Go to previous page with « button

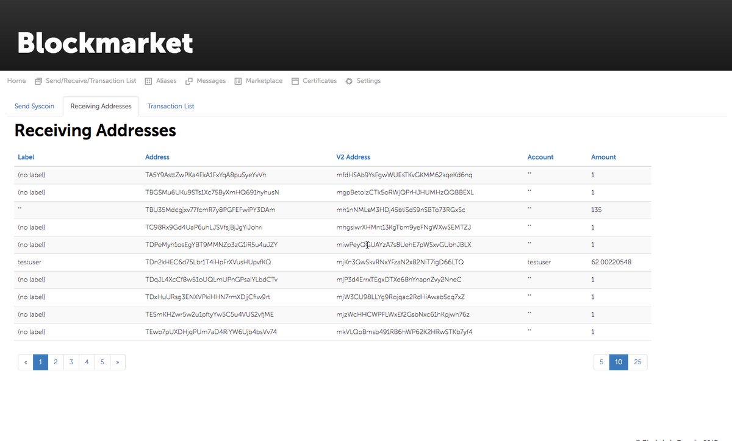[26, 362]
